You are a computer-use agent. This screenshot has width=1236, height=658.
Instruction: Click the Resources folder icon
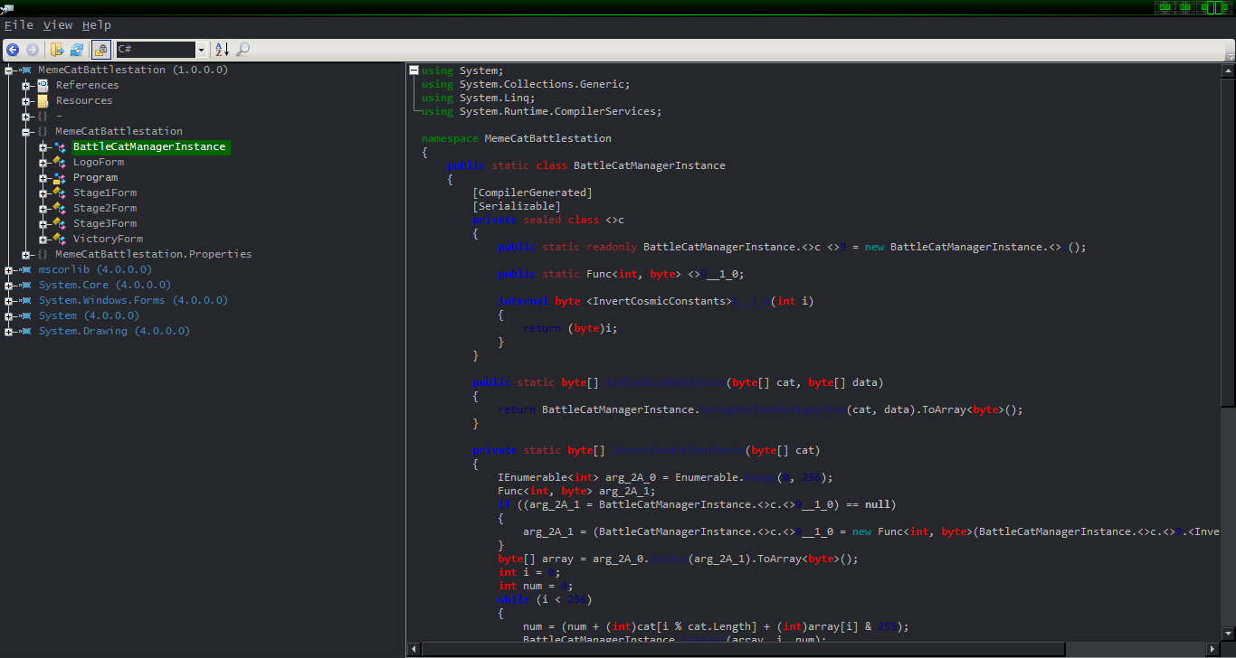[43, 101]
